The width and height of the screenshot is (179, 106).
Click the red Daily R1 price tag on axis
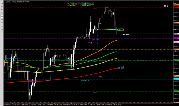coord(176,7)
